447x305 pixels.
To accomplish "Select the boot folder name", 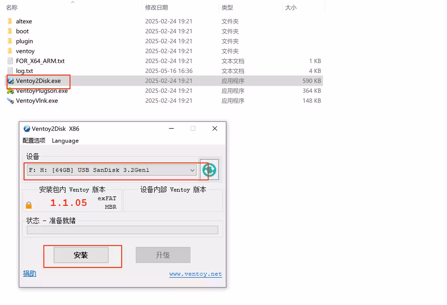I will pos(22,31).
